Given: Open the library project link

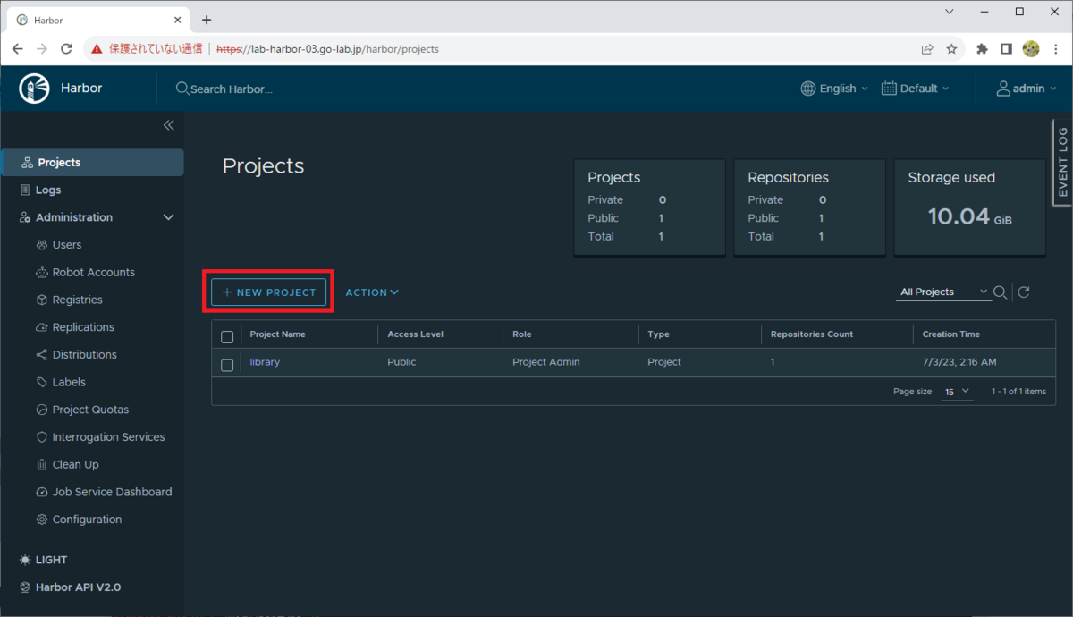Looking at the screenshot, I should (265, 362).
